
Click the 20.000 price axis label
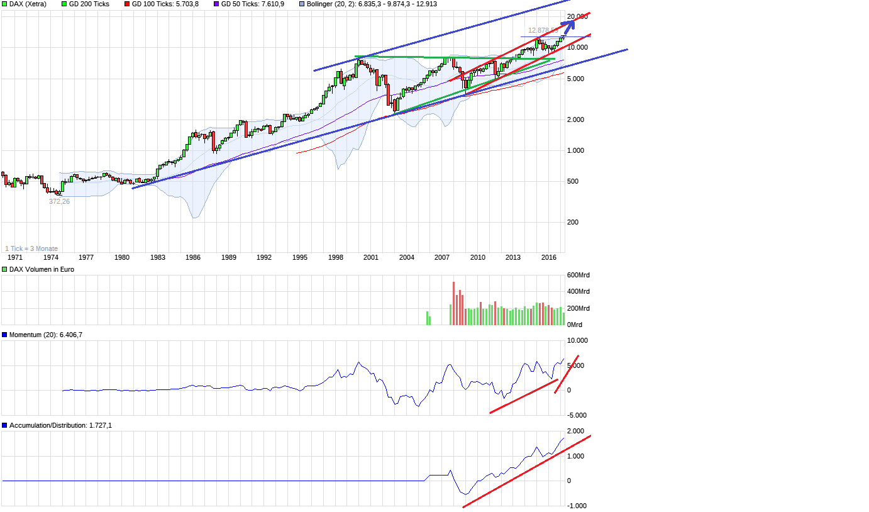(577, 16)
